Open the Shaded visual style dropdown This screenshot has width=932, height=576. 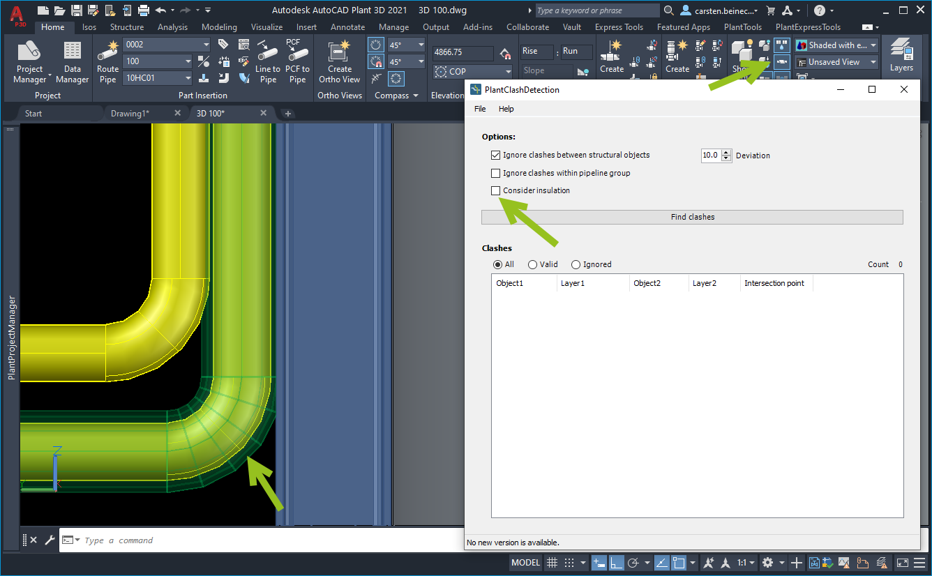pyautogui.click(x=874, y=45)
